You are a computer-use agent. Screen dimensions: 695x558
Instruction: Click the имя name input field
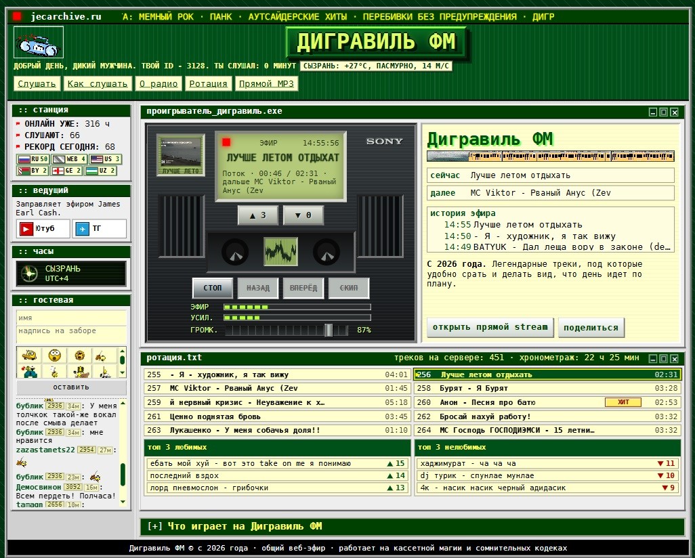tap(71, 318)
